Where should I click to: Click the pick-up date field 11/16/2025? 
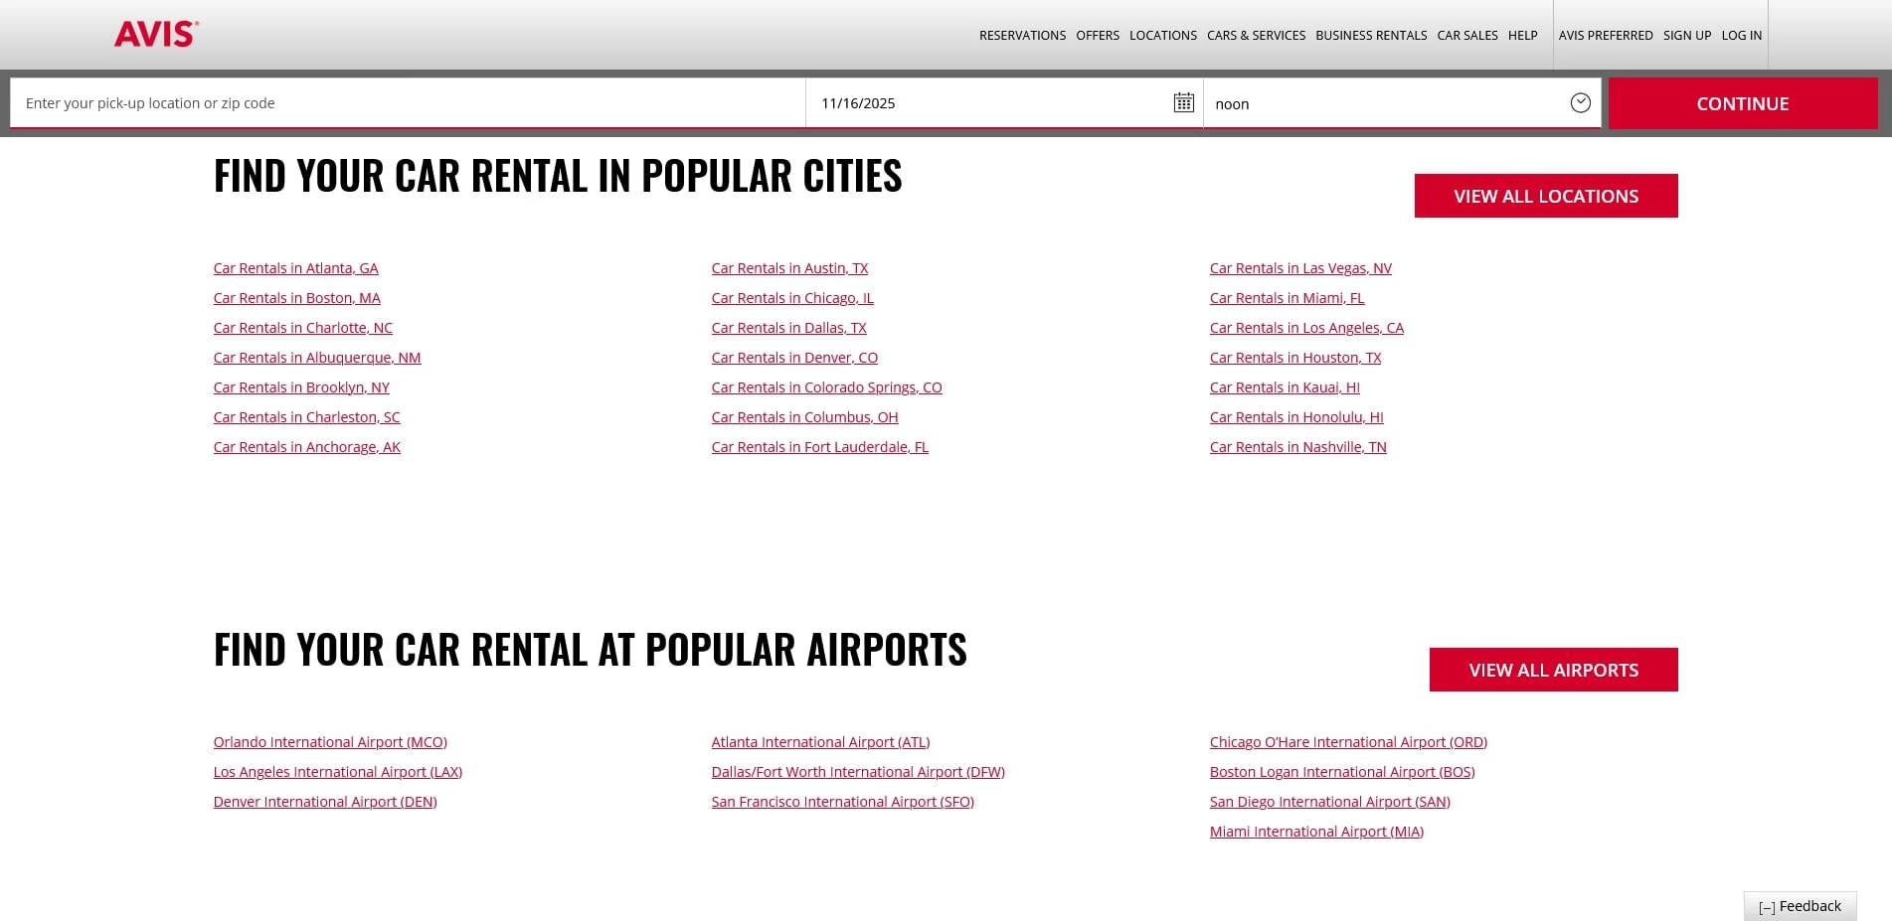click(984, 103)
